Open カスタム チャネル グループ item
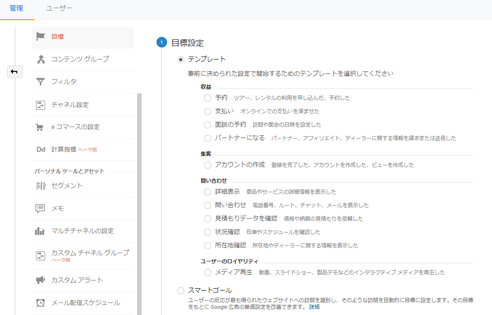Viewport: 492px width, 315px height. click(83, 256)
